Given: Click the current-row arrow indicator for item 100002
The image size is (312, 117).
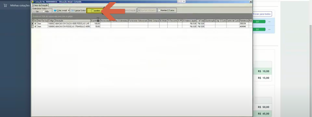Looking at the screenshot, I should pyautogui.click(x=32, y=24).
